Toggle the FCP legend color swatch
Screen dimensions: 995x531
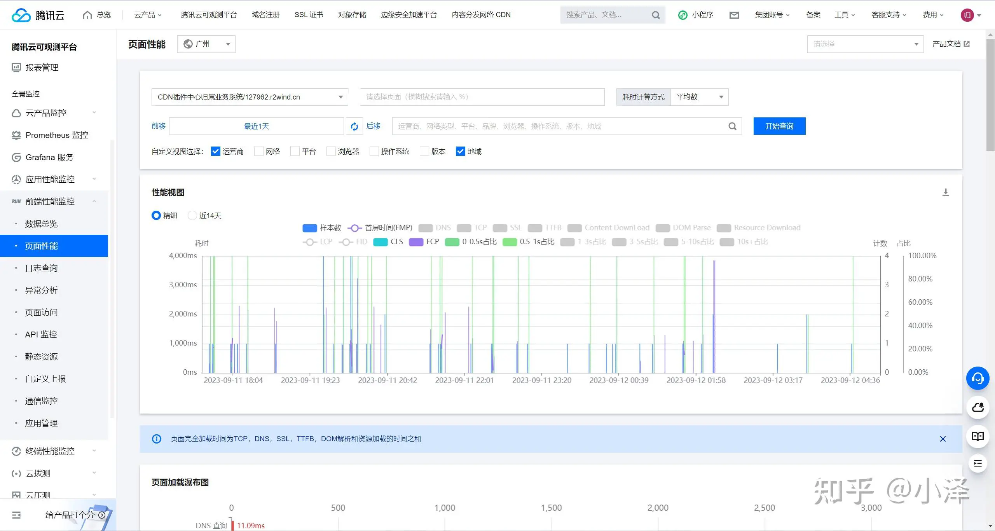(416, 242)
